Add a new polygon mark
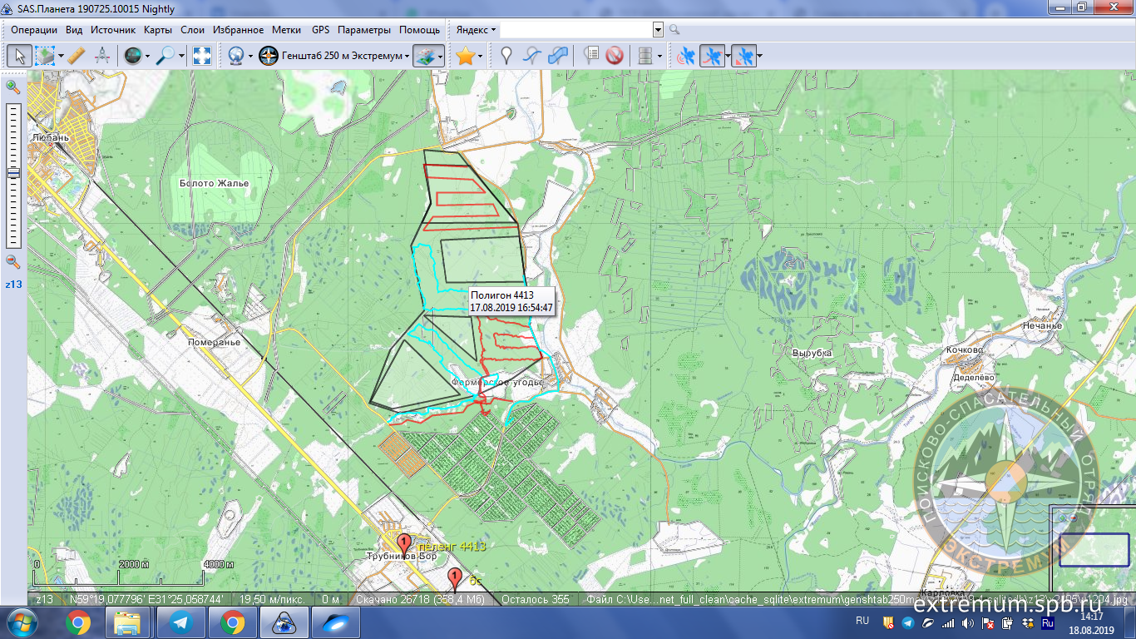The width and height of the screenshot is (1136, 639). (559, 56)
